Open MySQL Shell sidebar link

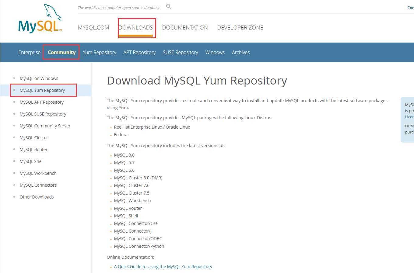[x=32, y=161]
